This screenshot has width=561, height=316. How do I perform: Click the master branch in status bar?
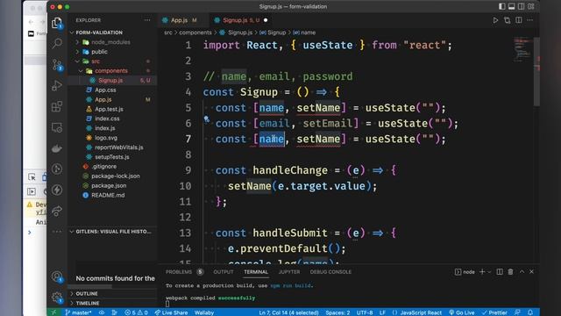[x=78, y=312]
